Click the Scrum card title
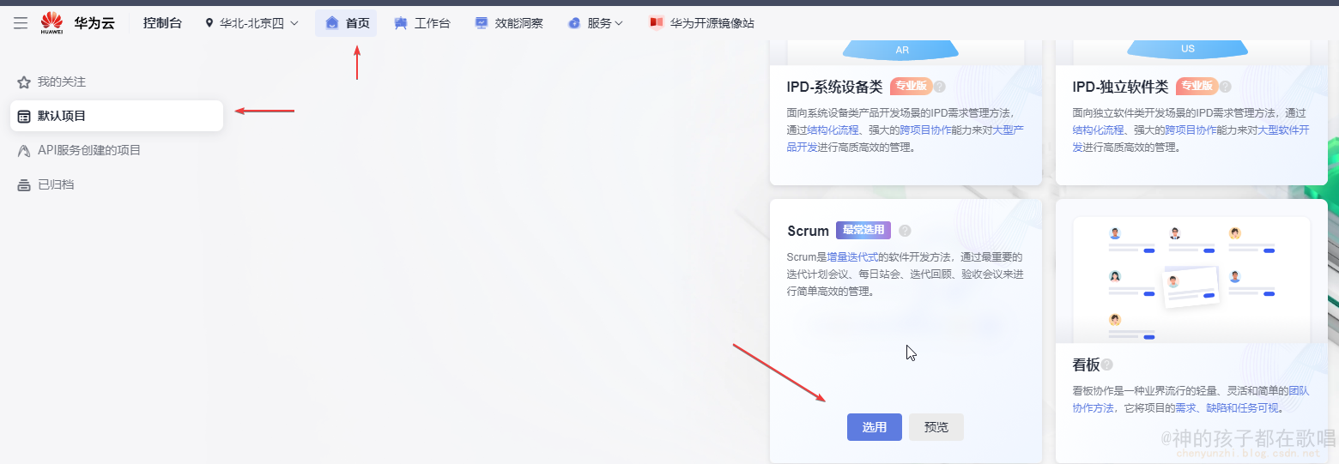 (808, 231)
